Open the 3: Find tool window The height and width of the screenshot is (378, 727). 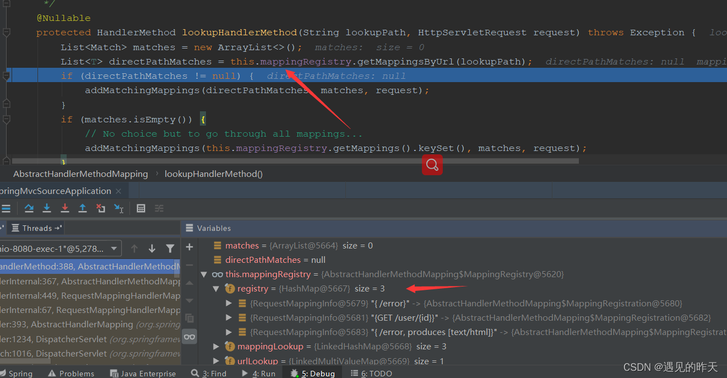tap(209, 374)
